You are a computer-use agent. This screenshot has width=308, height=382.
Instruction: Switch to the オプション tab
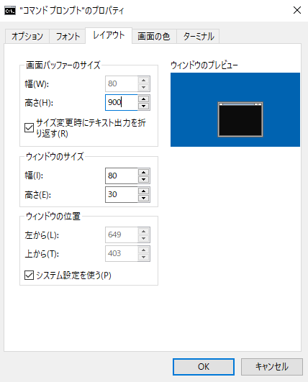coord(27,37)
